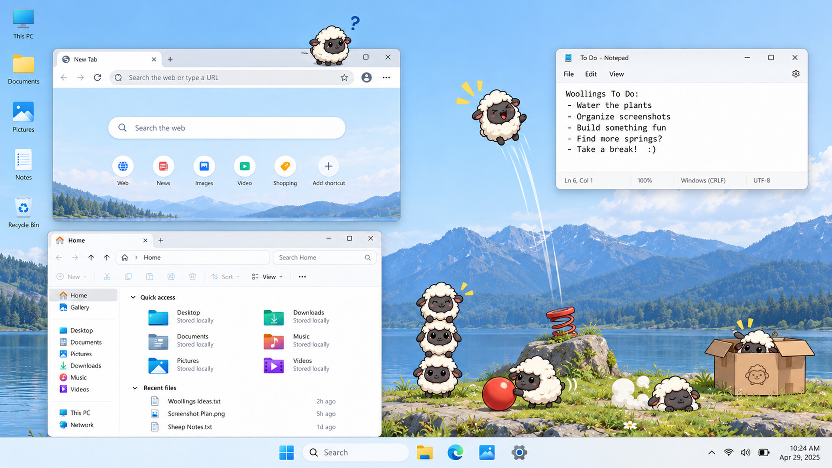Image resolution: width=832 pixels, height=468 pixels.
Task: Open Edge browser from taskbar
Action: point(455,452)
